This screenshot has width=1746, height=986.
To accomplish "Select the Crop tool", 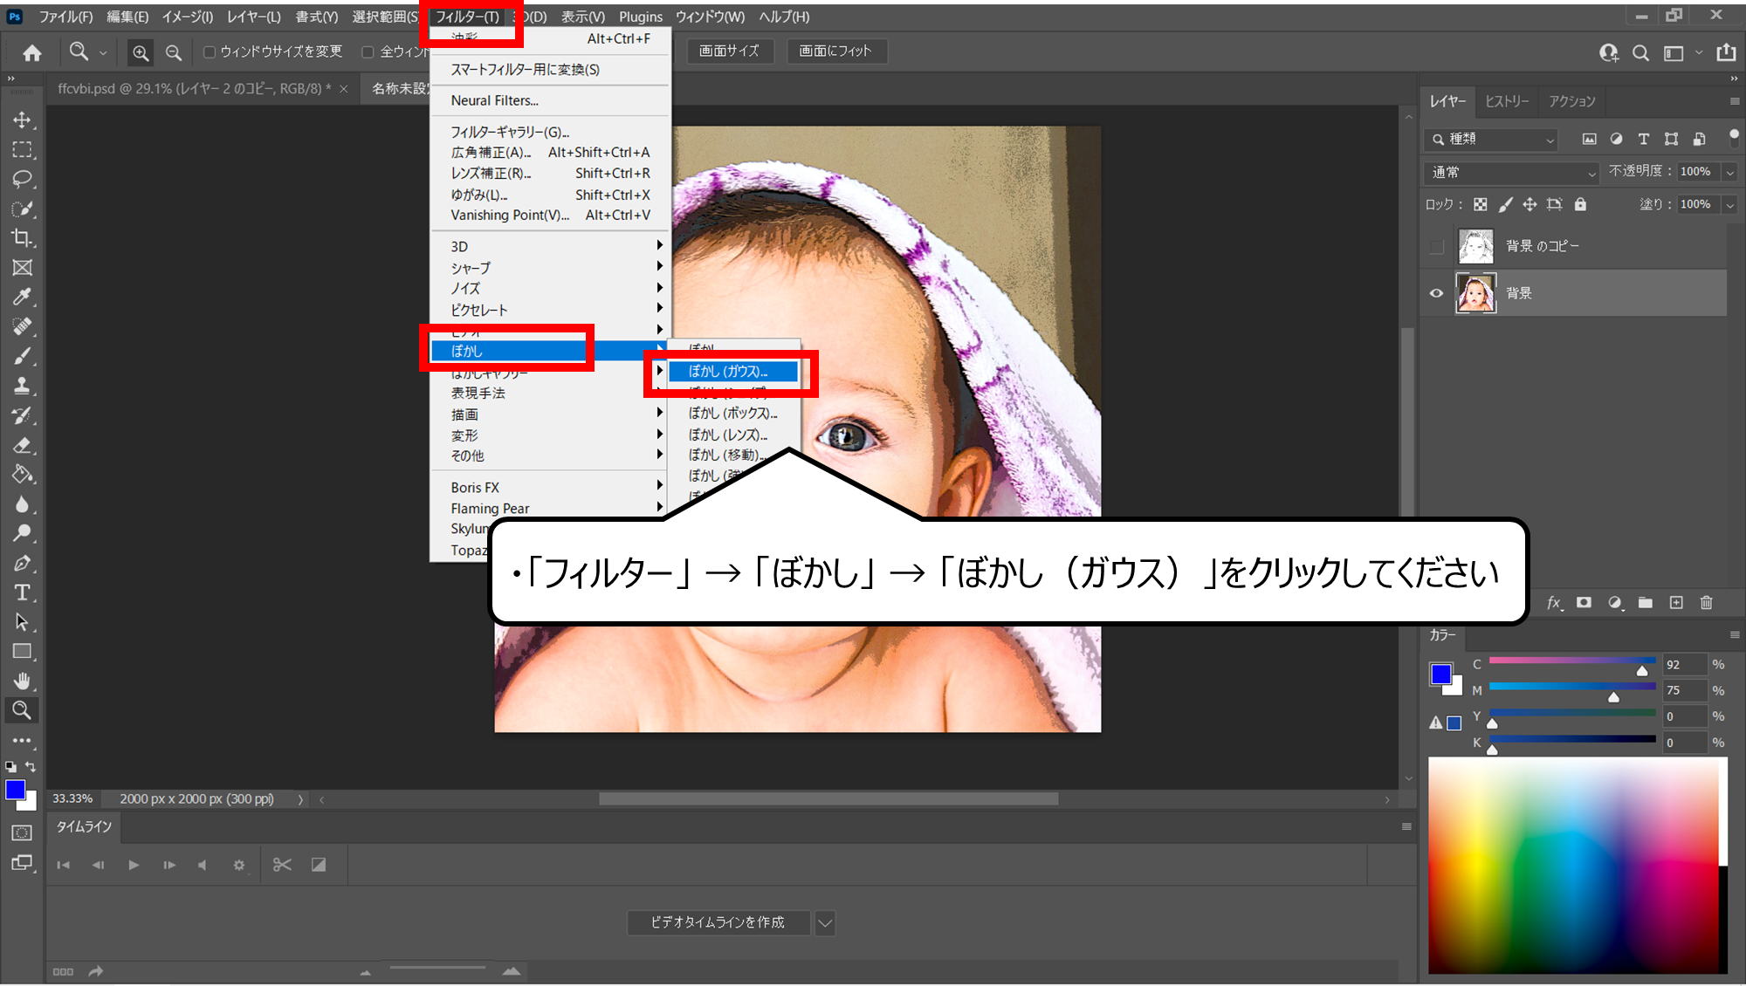I will tap(23, 238).
